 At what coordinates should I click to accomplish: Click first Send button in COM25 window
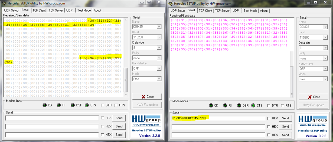coord(119,118)
